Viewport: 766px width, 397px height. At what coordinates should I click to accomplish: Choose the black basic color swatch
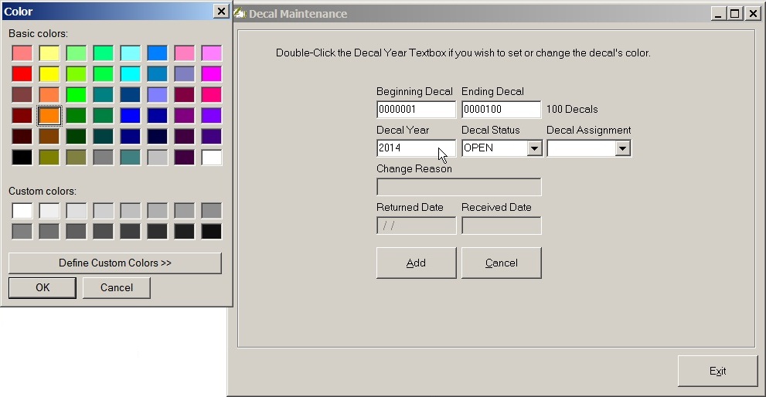22,158
